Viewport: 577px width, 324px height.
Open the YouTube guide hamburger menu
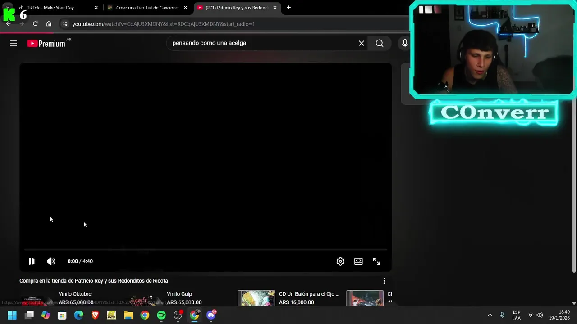pos(14,43)
